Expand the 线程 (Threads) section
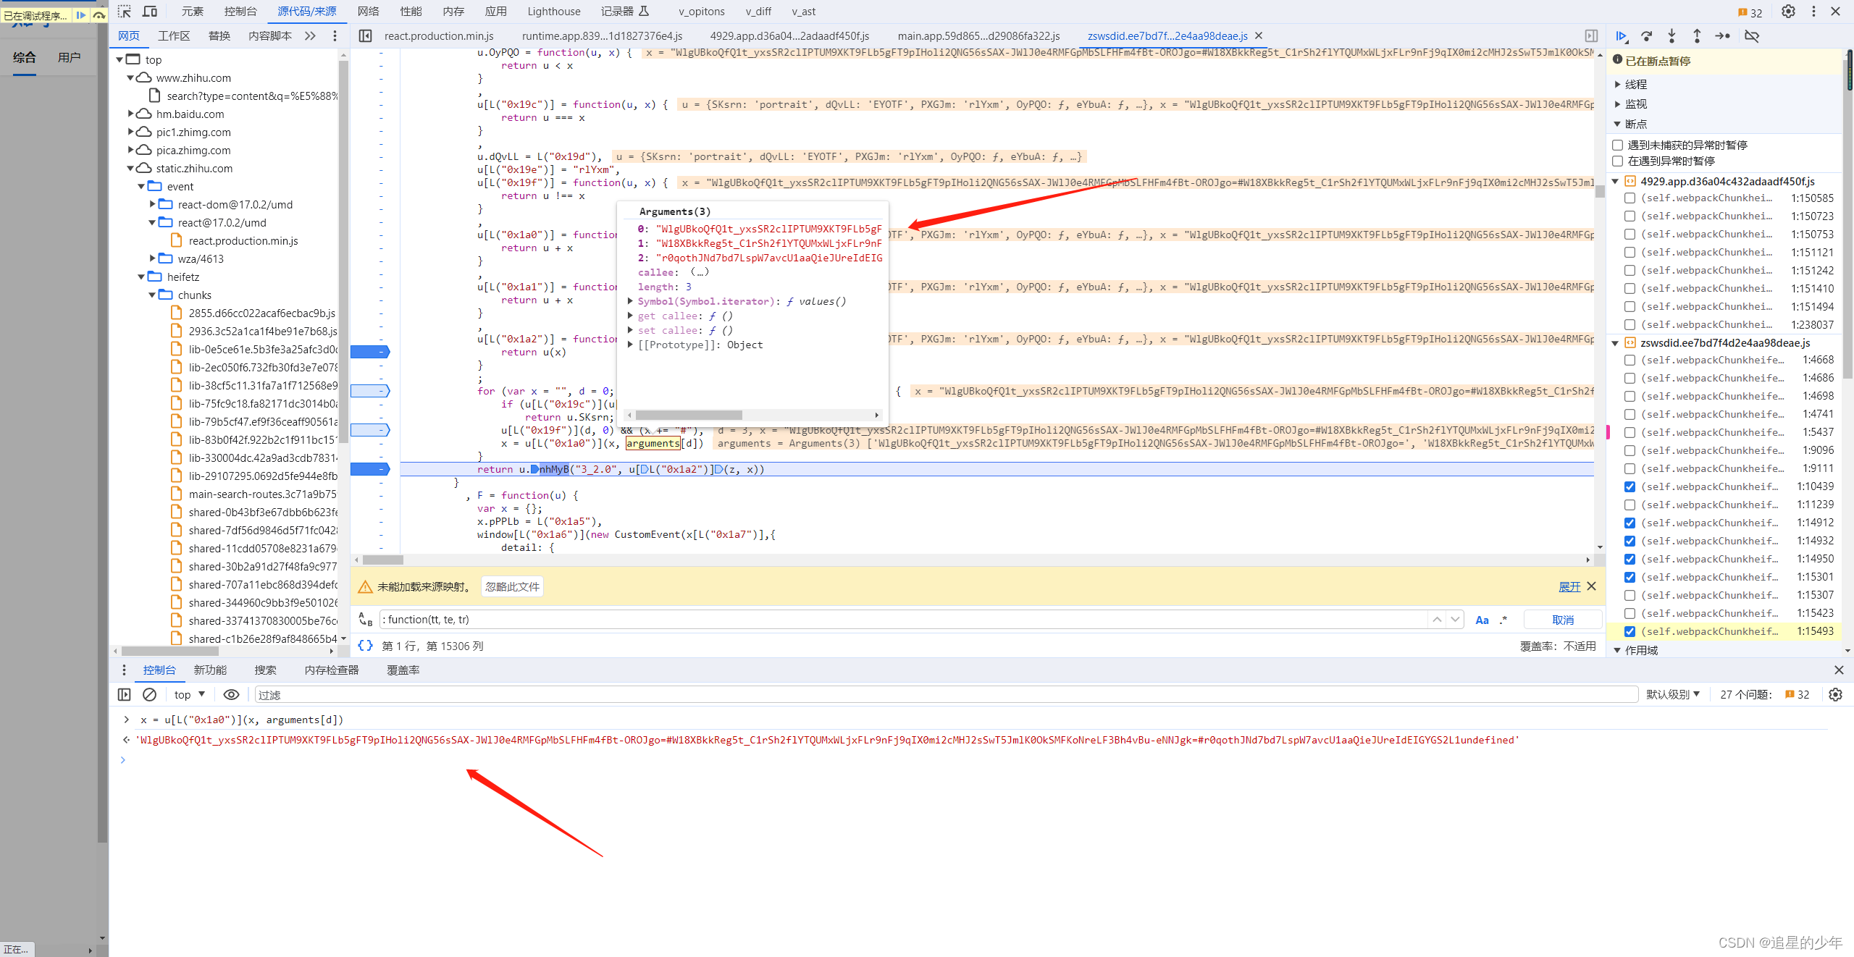 [1617, 84]
